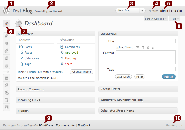Expand the Plugins widget

pos(55,111)
